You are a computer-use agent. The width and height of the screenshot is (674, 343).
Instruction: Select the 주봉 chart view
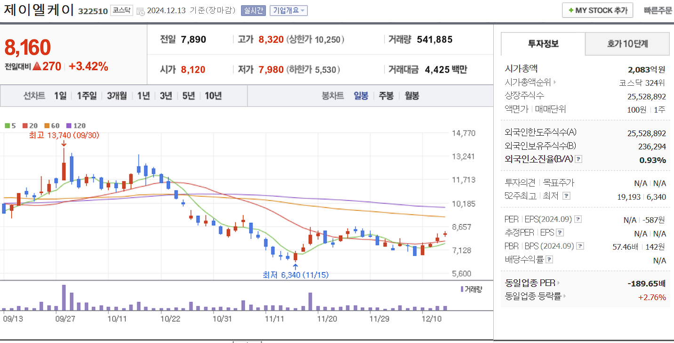(386, 96)
